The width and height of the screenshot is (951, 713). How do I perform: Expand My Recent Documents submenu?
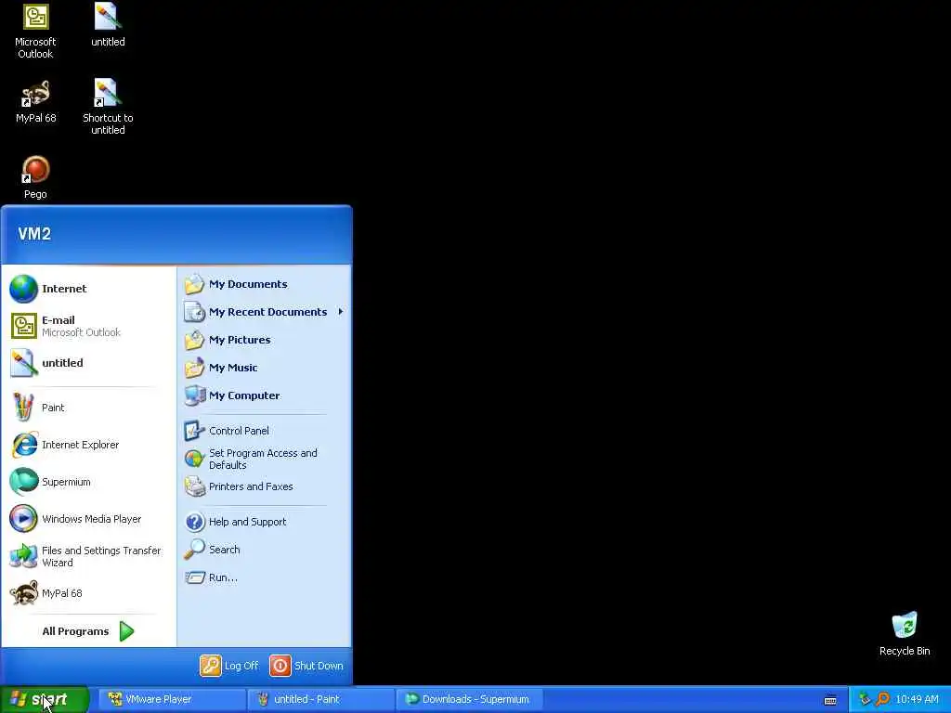264,312
